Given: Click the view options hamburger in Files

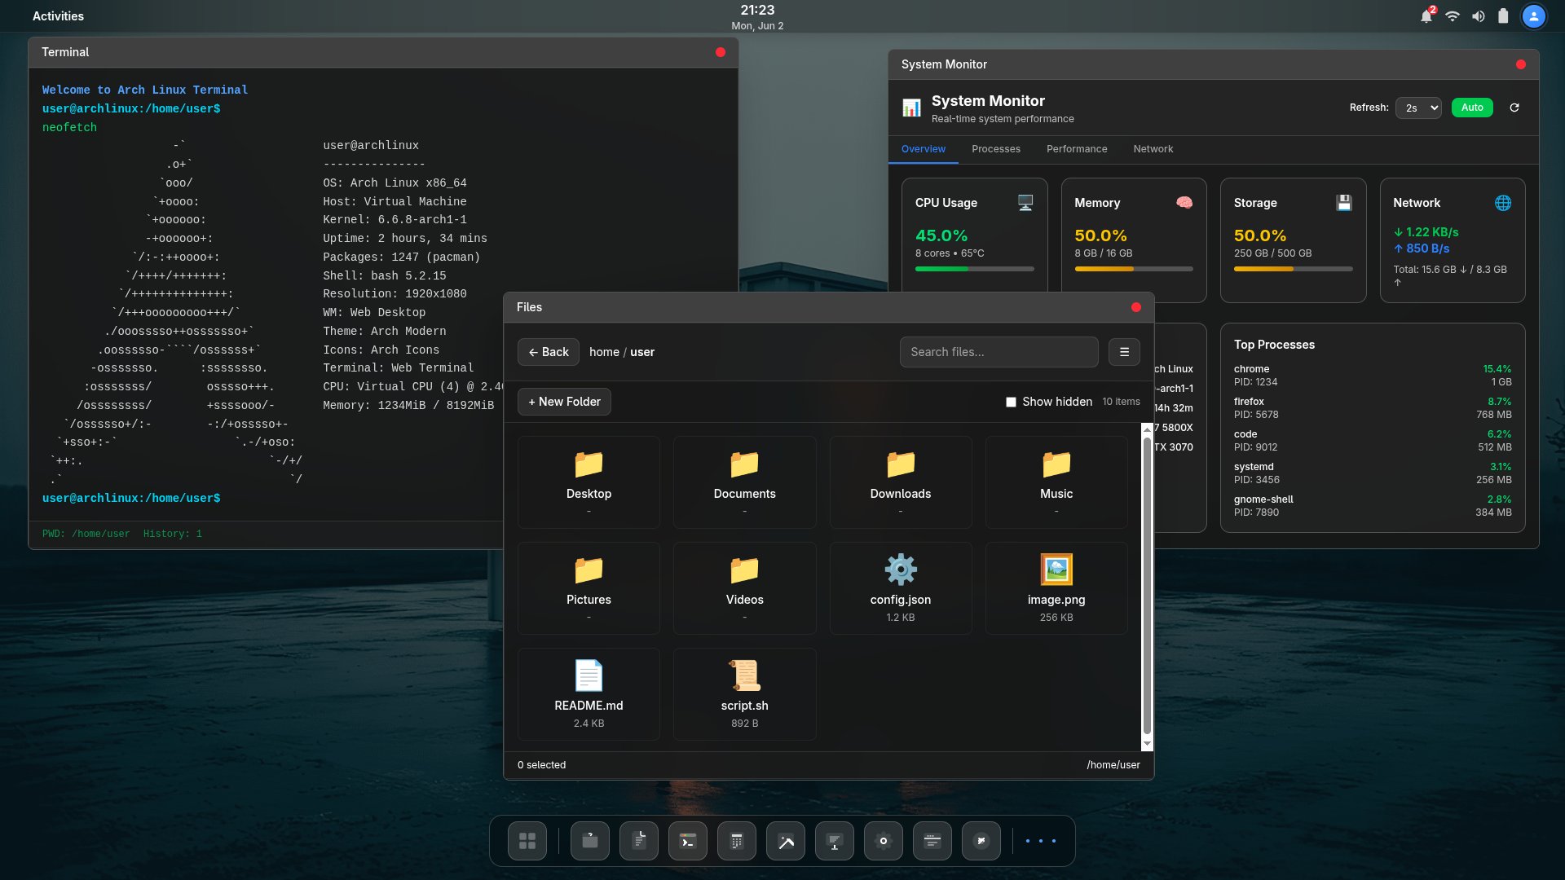Looking at the screenshot, I should 1124,352.
